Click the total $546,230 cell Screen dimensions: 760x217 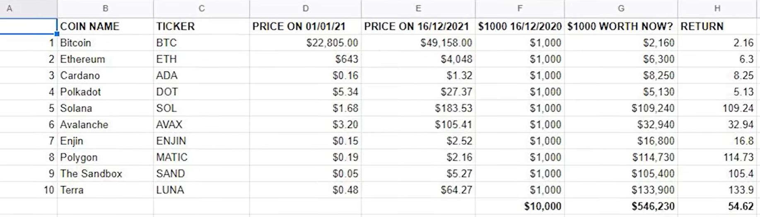coord(621,206)
